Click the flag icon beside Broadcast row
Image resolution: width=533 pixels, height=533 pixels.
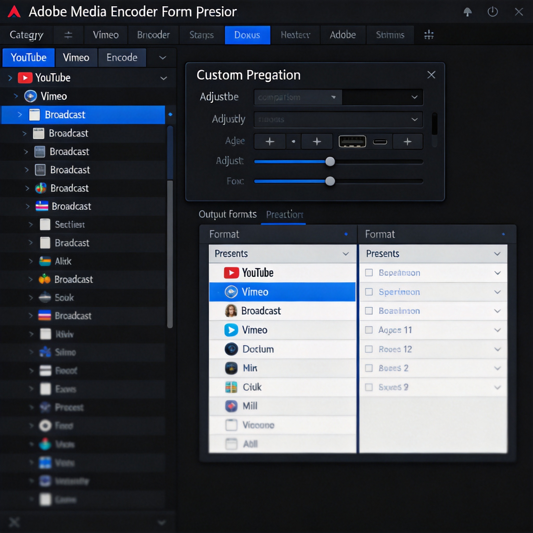pyautogui.click(x=42, y=206)
